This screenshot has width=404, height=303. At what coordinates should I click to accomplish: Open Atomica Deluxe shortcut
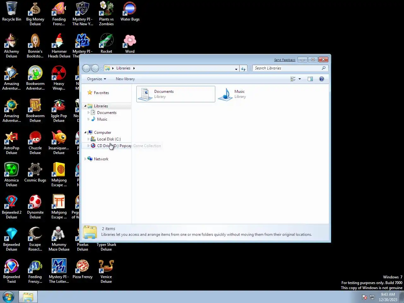[x=12, y=175]
